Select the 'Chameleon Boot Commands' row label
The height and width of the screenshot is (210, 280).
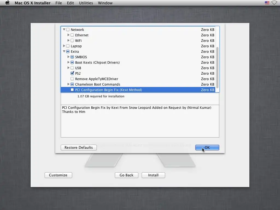point(98,84)
